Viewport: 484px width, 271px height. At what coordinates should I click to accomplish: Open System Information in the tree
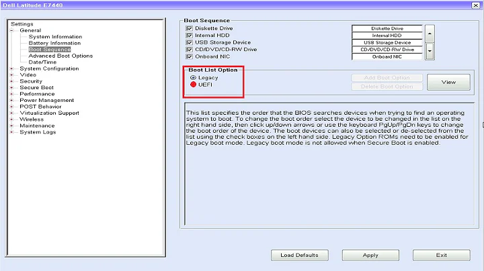tap(55, 37)
